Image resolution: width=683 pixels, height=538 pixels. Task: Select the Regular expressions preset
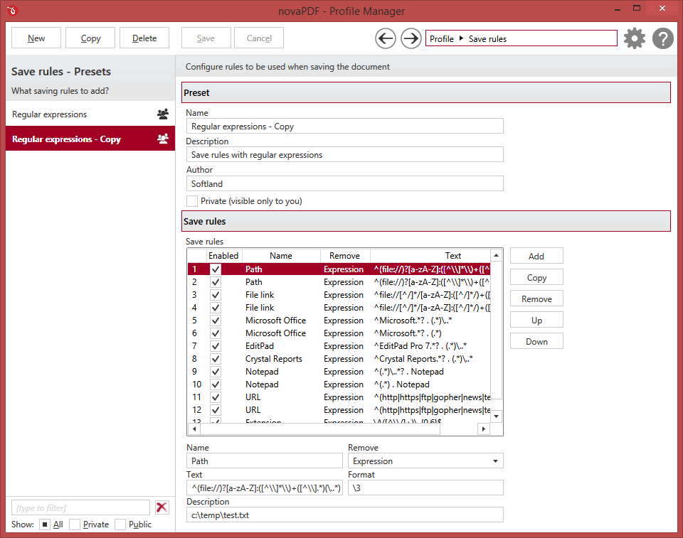click(90, 114)
